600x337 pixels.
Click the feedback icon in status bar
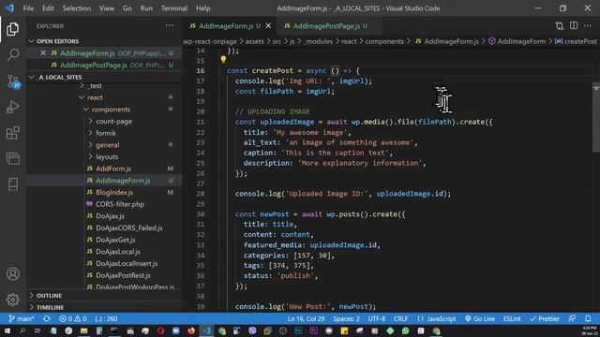click(x=572, y=318)
